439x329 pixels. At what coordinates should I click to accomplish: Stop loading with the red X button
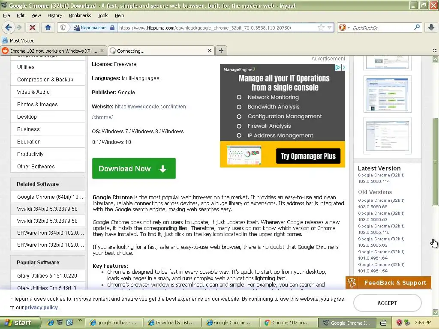pyautogui.click(x=33, y=27)
